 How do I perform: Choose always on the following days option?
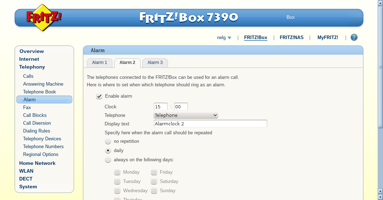108,160
